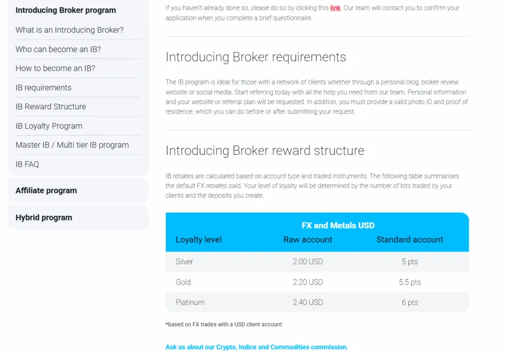Select "What is an Introducing Broker?" in sidebar

(x=69, y=30)
